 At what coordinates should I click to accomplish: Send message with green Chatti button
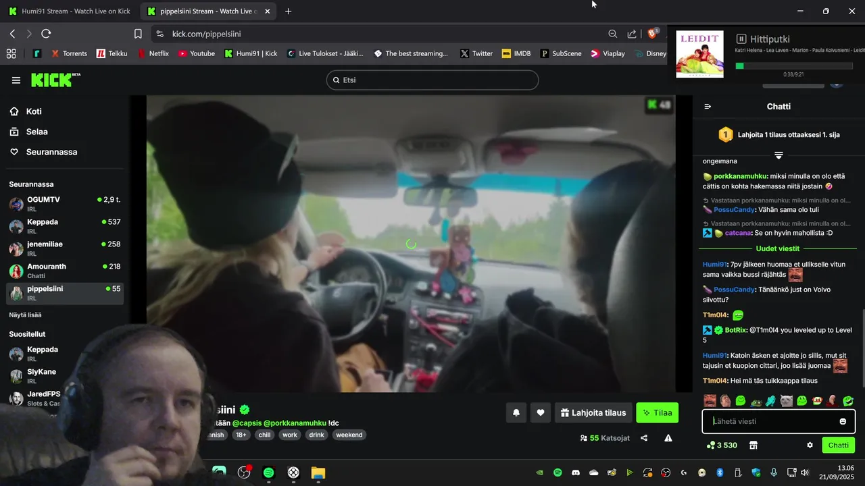pyautogui.click(x=838, y=446)
